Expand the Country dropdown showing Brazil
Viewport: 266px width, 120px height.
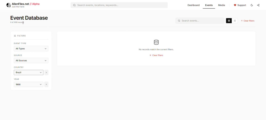(28, 72)
